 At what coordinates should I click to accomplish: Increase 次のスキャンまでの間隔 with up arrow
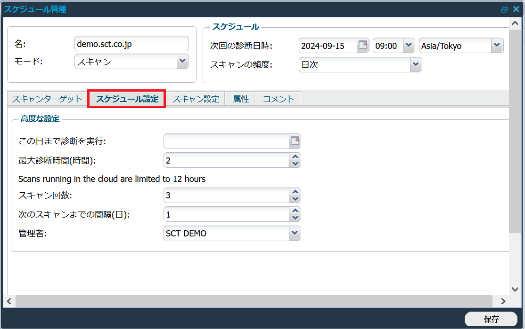295,211
